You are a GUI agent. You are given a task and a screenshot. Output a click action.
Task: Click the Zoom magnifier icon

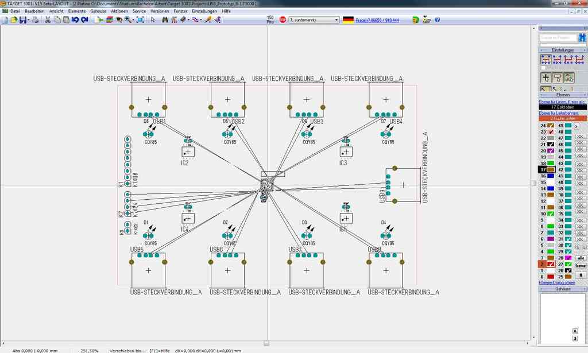point(128,20)
